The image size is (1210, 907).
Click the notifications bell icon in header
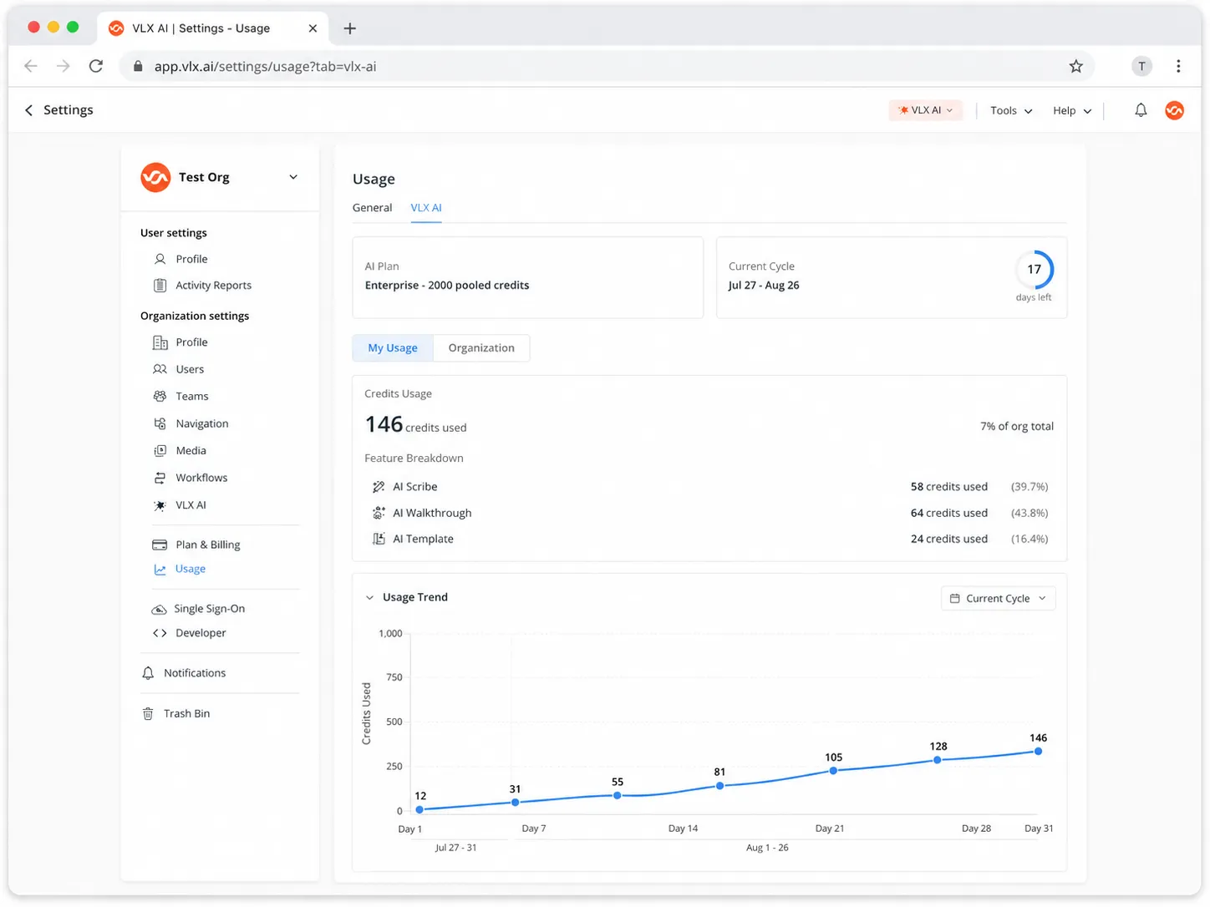click(1140, 110)
